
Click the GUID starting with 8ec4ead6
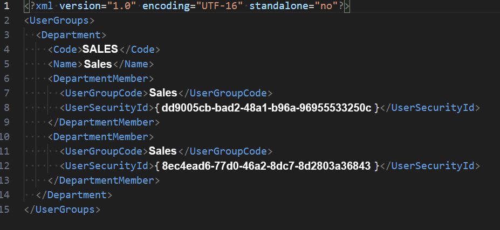click(x=266, y=165)
